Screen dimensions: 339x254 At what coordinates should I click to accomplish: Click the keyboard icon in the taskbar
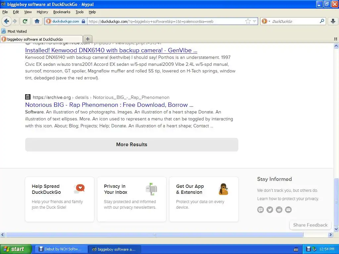(296, 249)
